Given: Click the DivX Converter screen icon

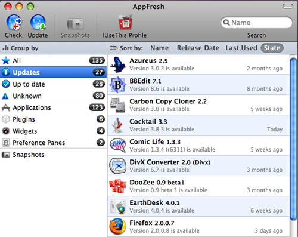Looking at the screenshot, I should 118,166.
